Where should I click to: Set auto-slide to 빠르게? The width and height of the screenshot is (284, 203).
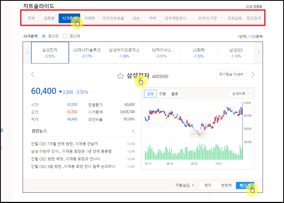coord(245,185)
